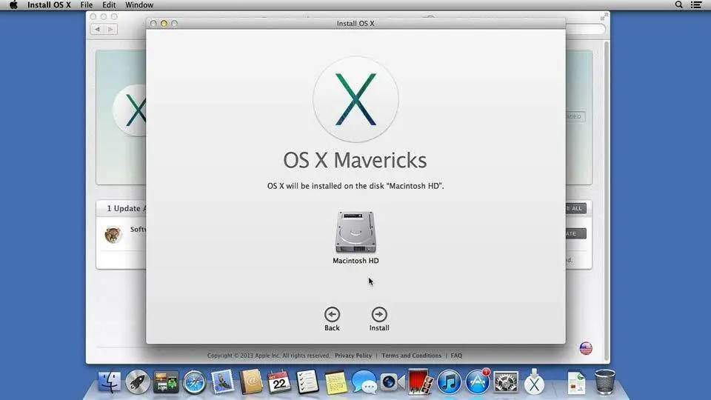Open the Install OS X application menu
711x400 pixels.
[x=49, y=5]
